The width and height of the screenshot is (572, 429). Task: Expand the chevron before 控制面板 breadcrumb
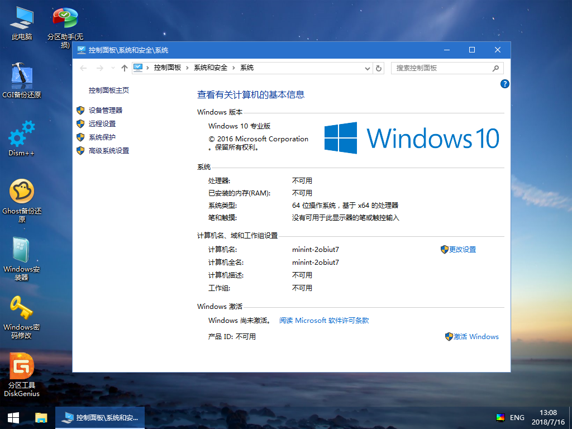[147, 68]
